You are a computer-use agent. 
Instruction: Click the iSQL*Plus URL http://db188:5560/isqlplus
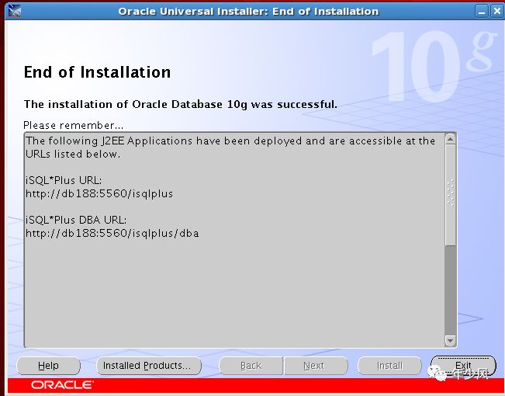click(x=99, y=193)
